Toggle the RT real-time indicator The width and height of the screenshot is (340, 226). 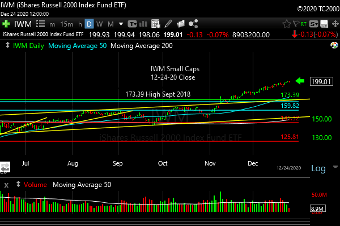point(304,24)
